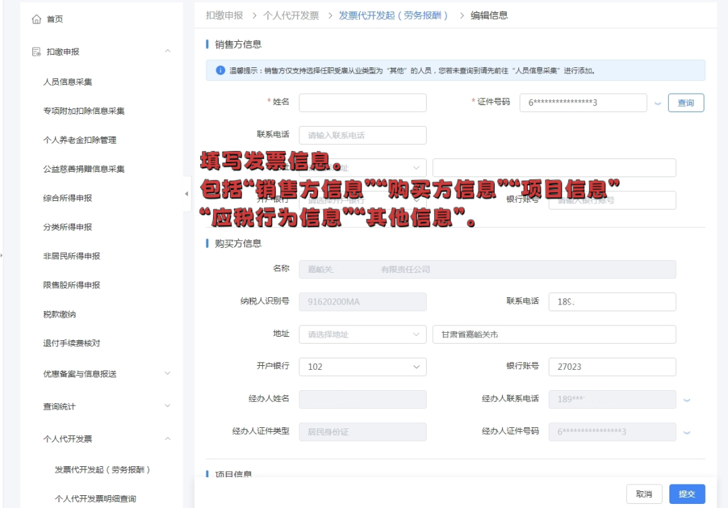Submit the invoice form with 提交
The image size is (728, 508).
[x=686, y=494]
